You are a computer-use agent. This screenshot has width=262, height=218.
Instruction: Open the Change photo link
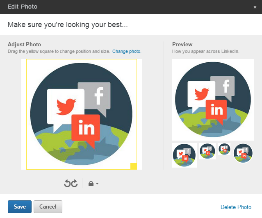pos(127,51)
